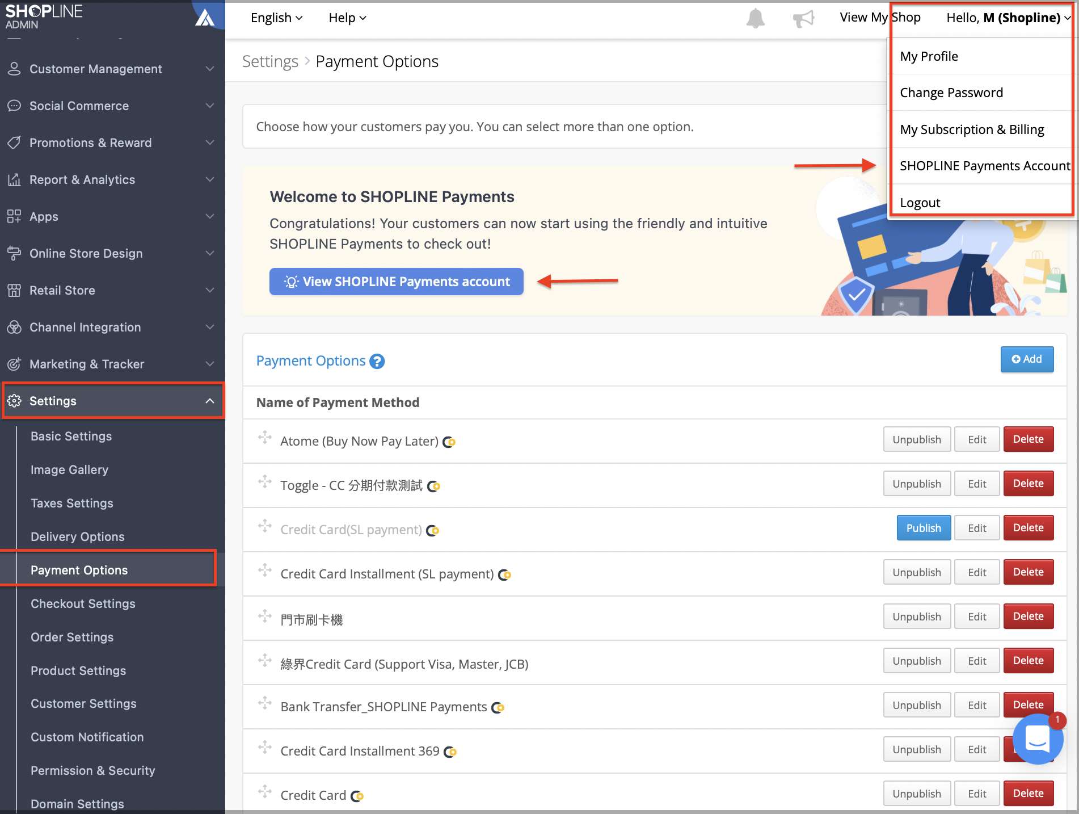Click View My Shop link
Viewport: 1079px width, 814px height.
(x=880, y=18)
